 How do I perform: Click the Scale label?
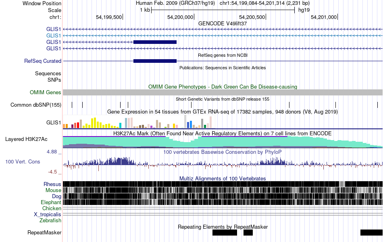54,10
